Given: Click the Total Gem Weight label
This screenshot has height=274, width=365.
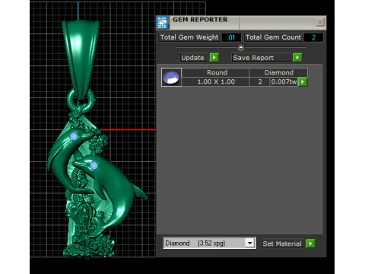Looking at the screenshot, I should point(189,37).
